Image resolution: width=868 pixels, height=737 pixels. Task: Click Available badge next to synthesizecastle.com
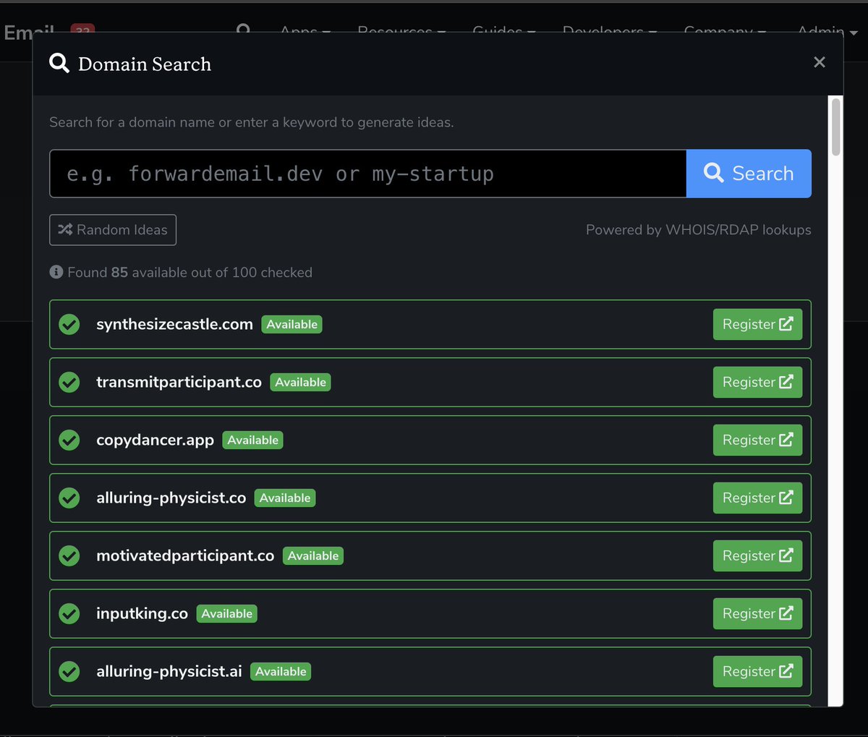tap(292, 324)
